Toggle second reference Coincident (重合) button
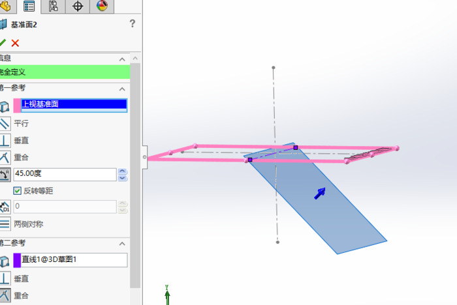 (5, 296)
